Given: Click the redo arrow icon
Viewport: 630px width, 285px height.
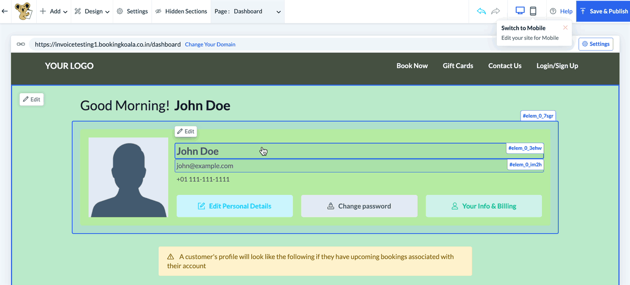Looking at the screenshot, I should (495, 11).
